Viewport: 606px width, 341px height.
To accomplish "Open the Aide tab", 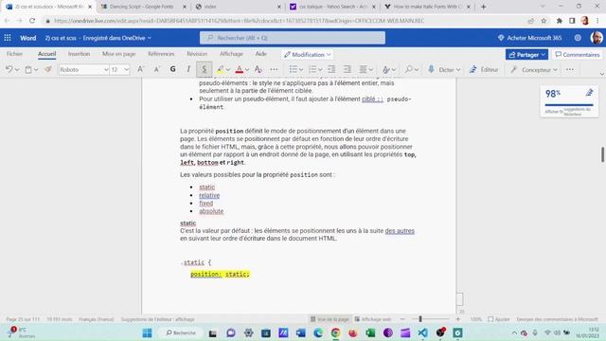I will point(261,54).
